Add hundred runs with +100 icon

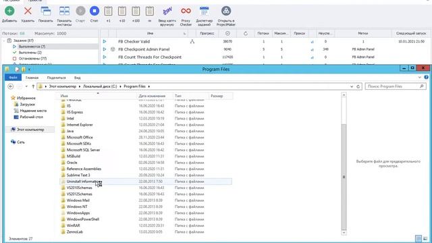coord(136,11)
